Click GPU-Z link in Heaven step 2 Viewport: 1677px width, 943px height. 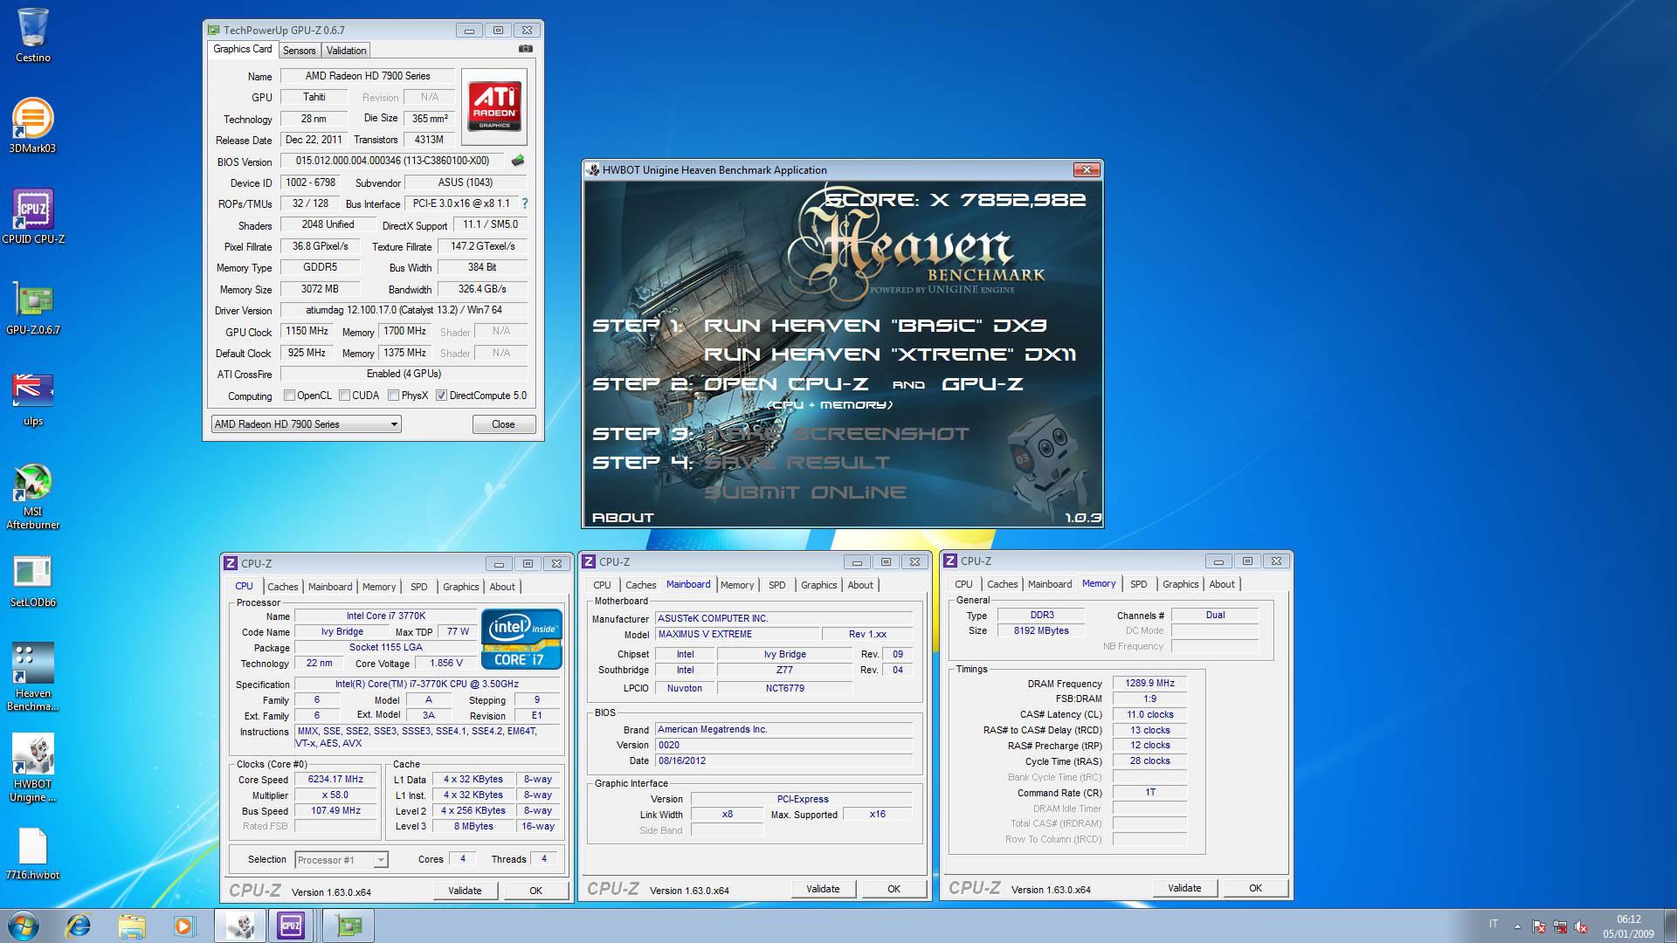983,384
